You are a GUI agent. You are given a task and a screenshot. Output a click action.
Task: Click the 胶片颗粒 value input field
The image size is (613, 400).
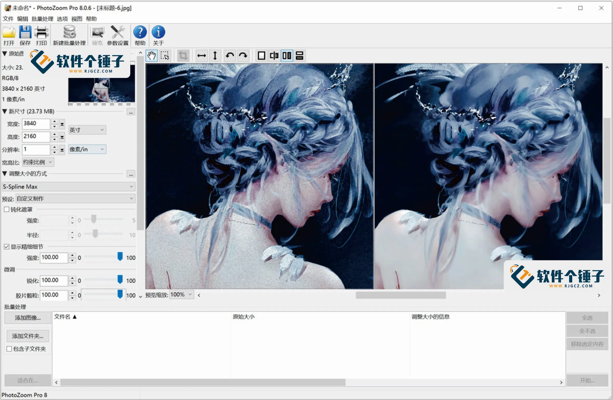click(x=54, y=295)
